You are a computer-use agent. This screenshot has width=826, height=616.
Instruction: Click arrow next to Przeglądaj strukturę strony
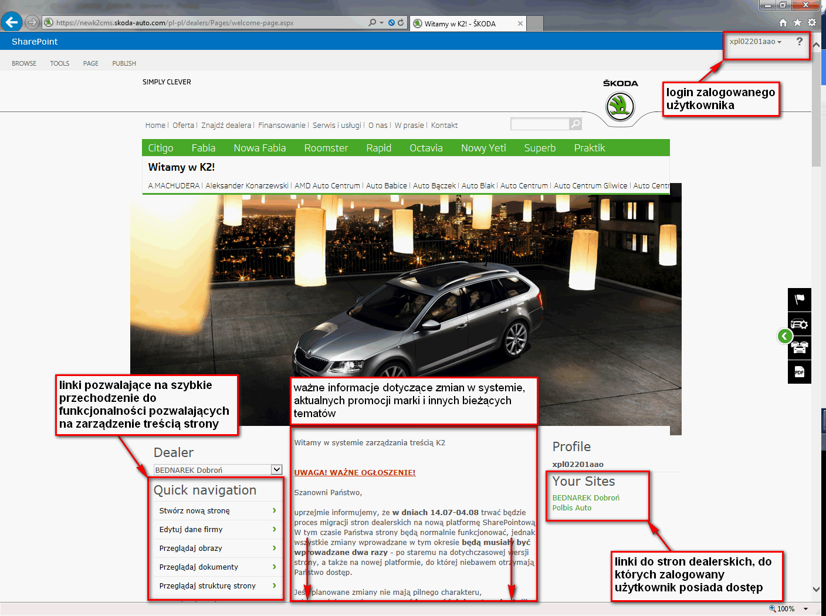(x=274, y=585)
